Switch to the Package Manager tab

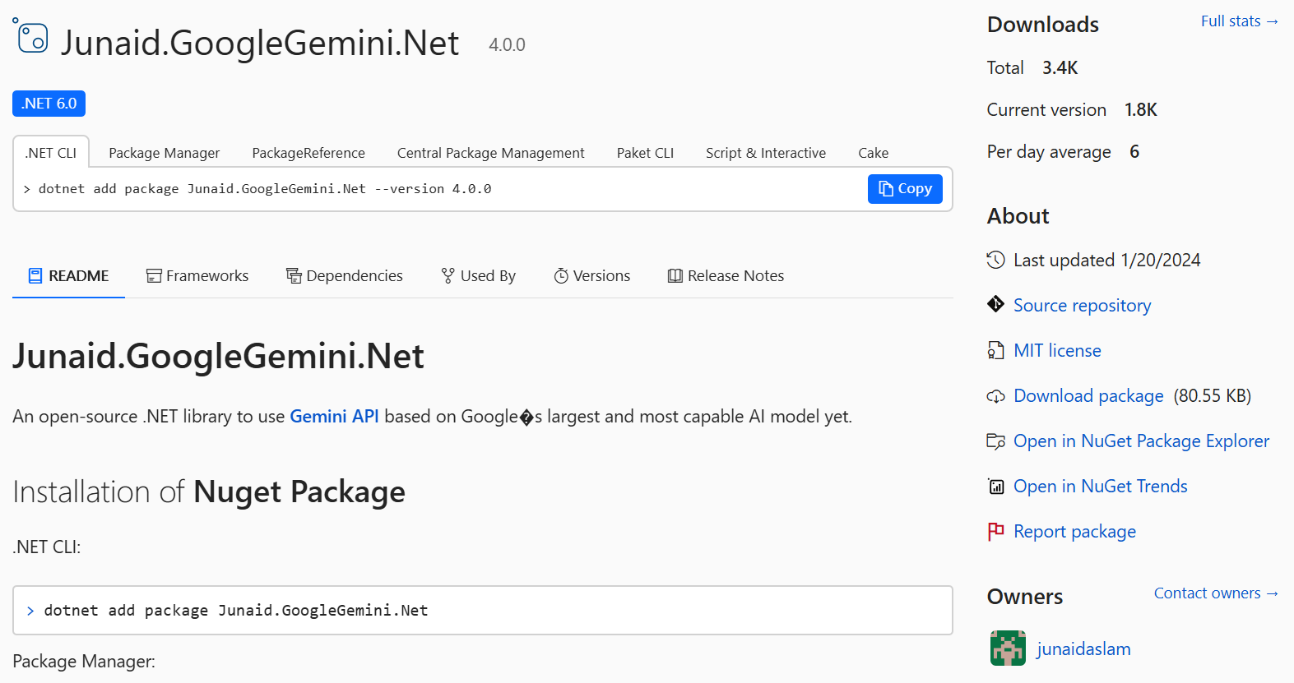(x=164, y=153)
